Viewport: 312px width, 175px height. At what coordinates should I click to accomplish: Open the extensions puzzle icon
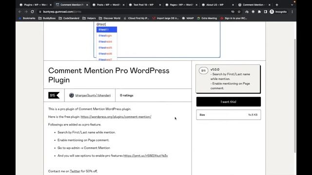(x=259, y=12)
